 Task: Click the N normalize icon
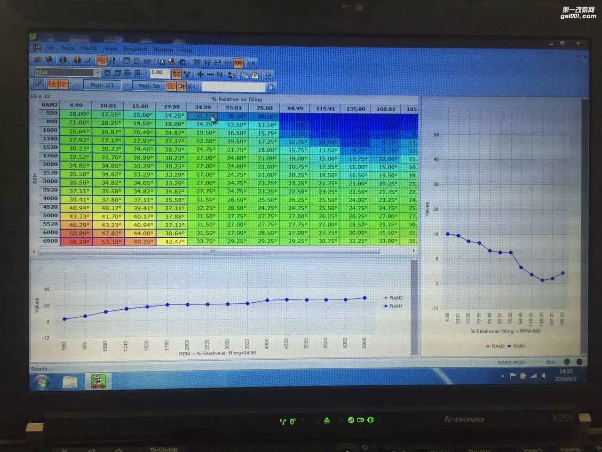pyautogui.click(x=220, y=74)
